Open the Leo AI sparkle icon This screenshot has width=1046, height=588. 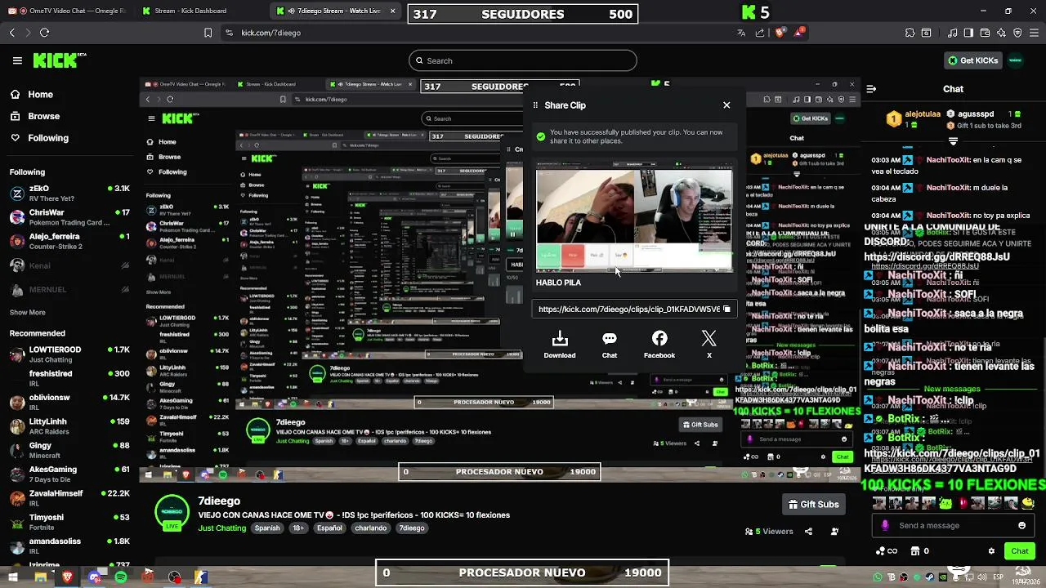pos(1001,33)
